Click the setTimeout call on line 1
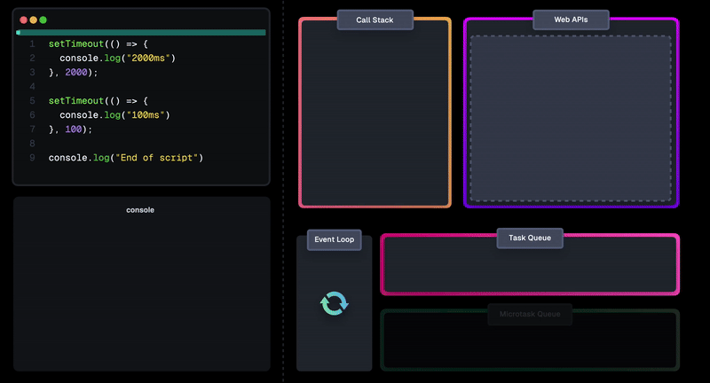 [76, 43]
